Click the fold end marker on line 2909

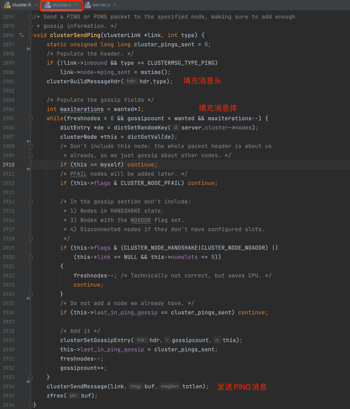[31, 156]
